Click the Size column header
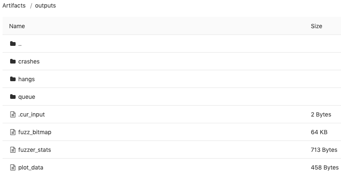The height and width of the screenshot is (175, 341). [x=316, y=26]
